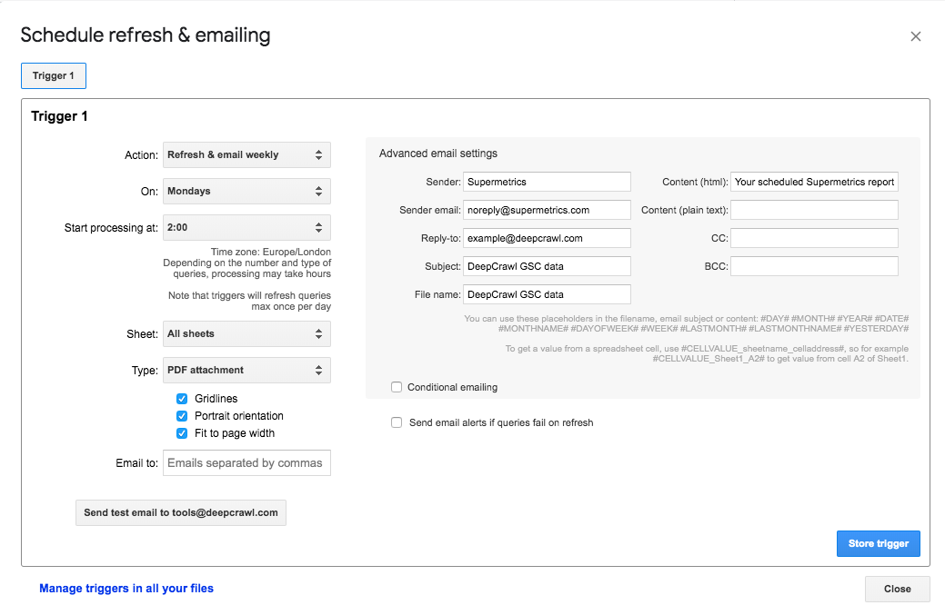The width and height of the screenshot is (945, 615).
Task: Uncheck the Gridlines checkbox
Action: 182,399
